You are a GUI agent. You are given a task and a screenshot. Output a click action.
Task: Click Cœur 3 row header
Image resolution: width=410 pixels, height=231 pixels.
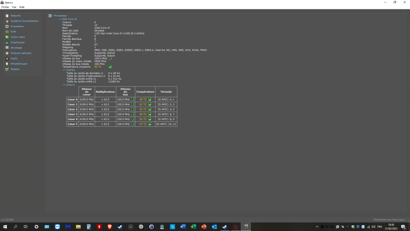[x=73, y=114]
